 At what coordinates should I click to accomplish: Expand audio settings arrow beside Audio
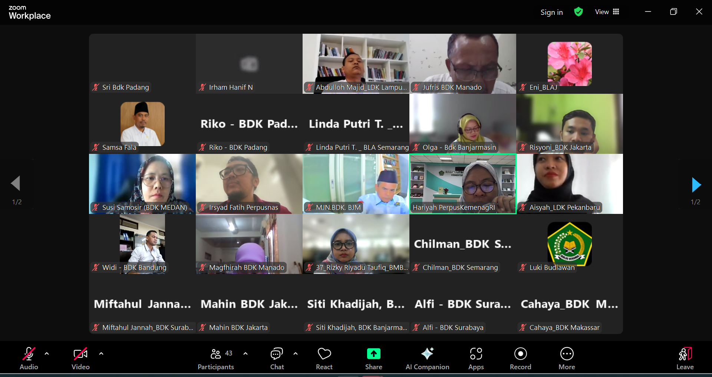click(x=47, y=354)
